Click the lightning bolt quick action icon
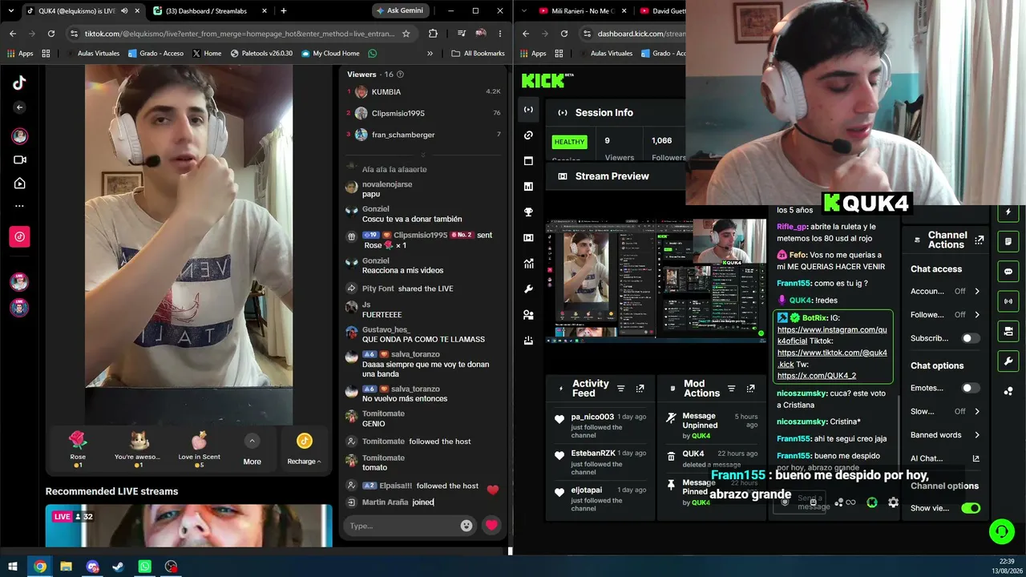Image resolution: width=1026 pixels, height=577 pixels. click(x=1008, y=212)
